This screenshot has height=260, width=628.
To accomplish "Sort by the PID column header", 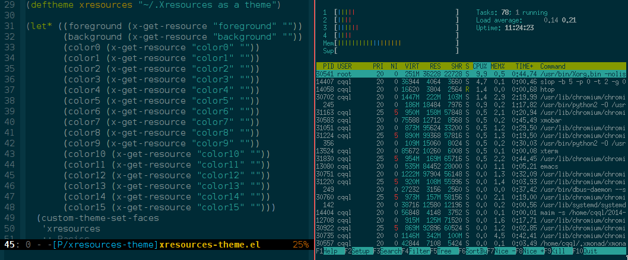I will [328, 66].
